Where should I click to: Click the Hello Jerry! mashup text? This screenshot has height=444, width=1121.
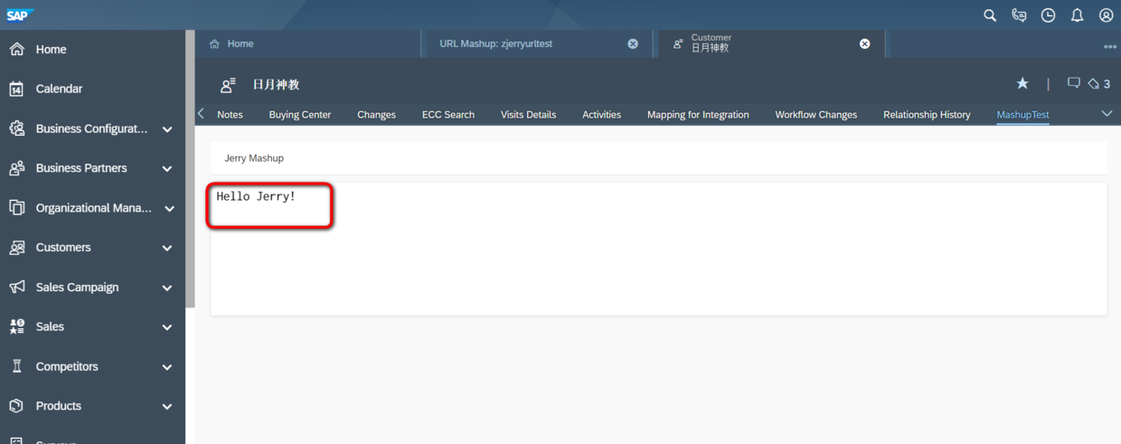click(x=256, y=196)
